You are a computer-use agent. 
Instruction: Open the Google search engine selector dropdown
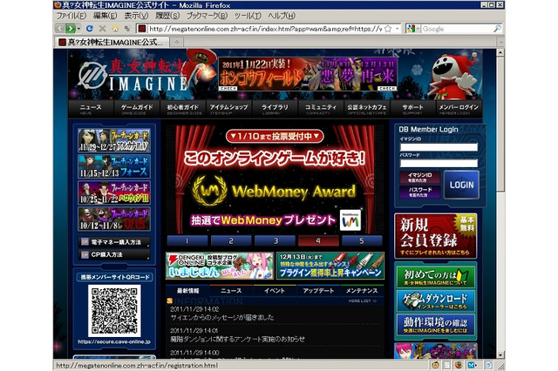pos(413,29)
